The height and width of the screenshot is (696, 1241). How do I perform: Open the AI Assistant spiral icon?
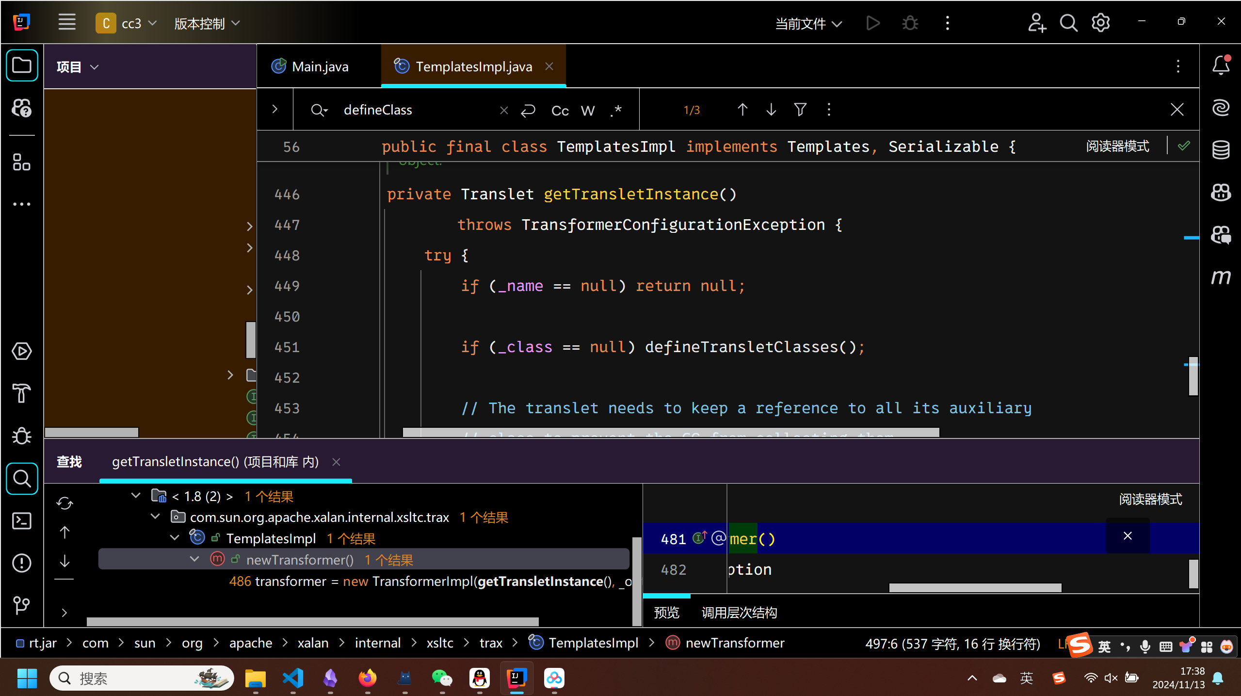tap(1221, 107)
